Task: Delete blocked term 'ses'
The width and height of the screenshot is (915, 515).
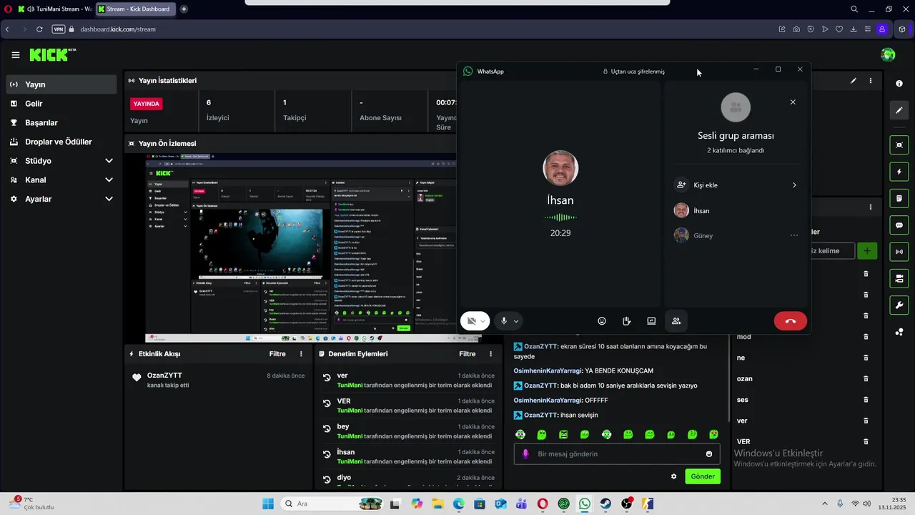Action: click(866, 400)
